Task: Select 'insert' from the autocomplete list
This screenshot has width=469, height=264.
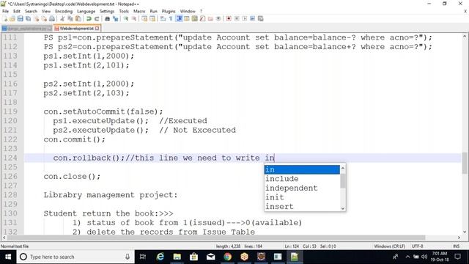Action: pyautogui.click(x=302, y=207)
